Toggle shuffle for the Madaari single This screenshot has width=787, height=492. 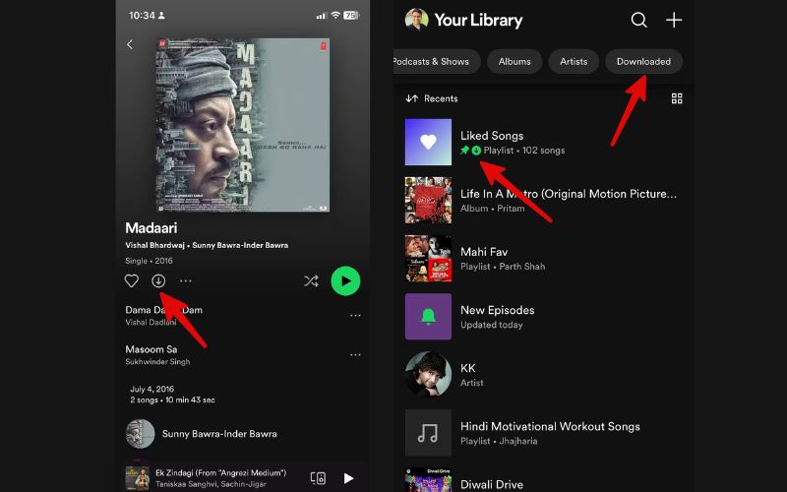311,281
